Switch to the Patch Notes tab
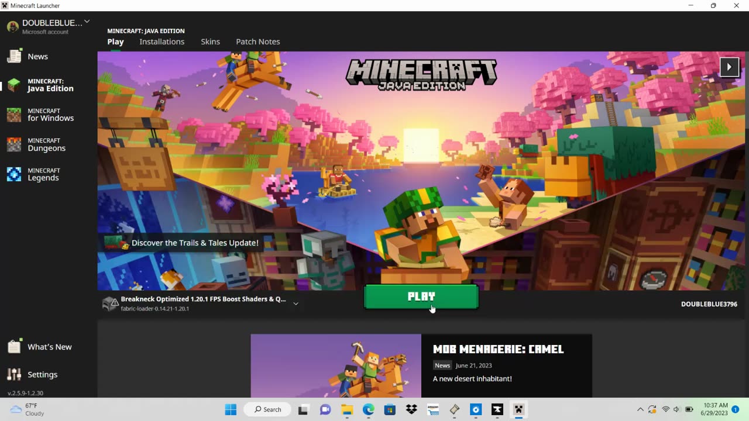 258,42
